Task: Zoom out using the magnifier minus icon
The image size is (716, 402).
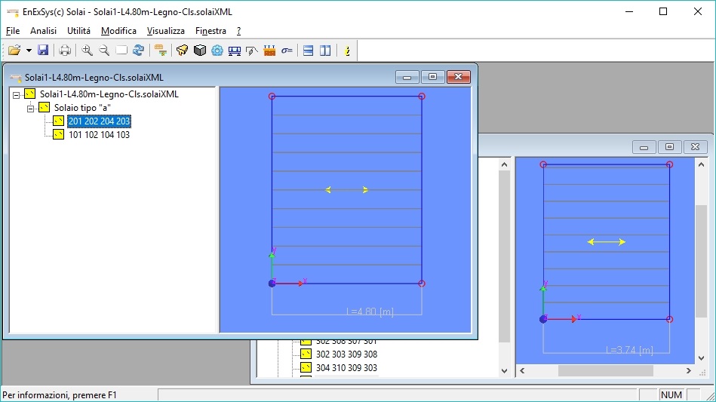Action: (104, 51)
